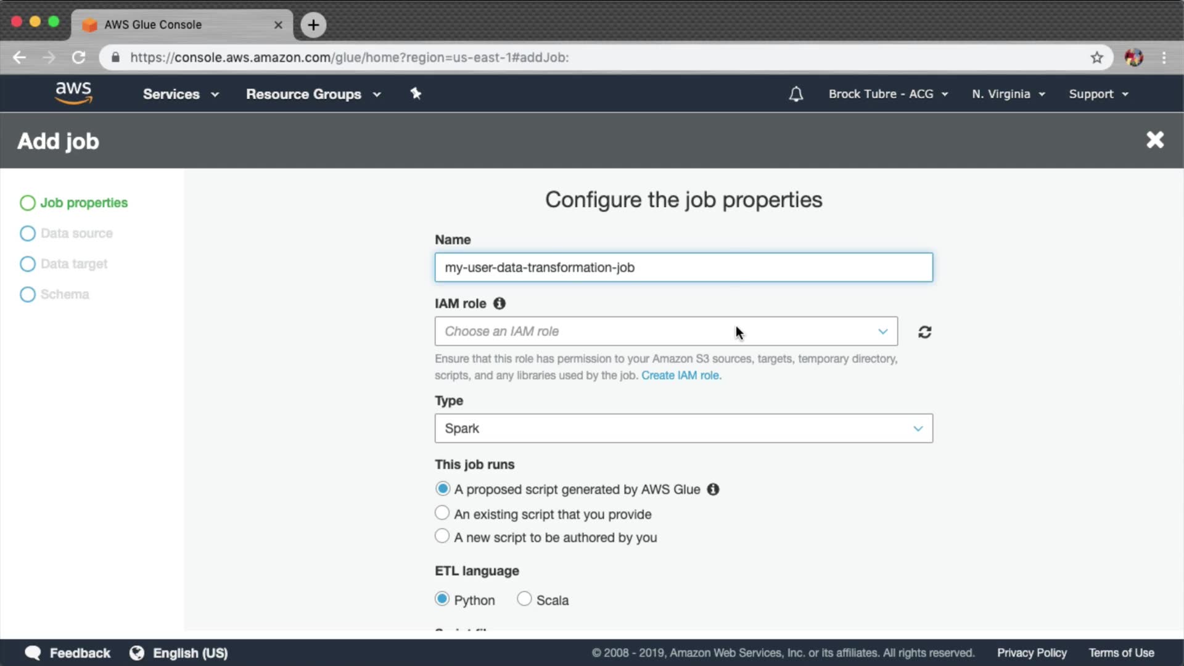Refresh the IAM role list icon
The image size is (1184, 666).
[x=924, y=332]
